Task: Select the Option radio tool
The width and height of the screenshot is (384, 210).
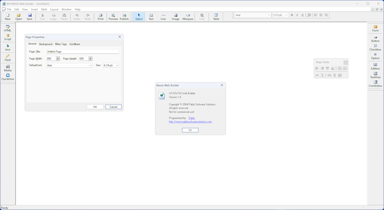Action: click(x=375, y=56)
